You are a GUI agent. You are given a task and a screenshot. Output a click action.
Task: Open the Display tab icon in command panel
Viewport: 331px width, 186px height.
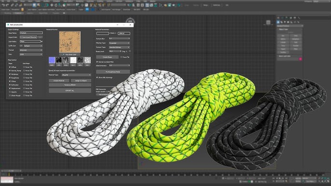(x=295, y=18)
